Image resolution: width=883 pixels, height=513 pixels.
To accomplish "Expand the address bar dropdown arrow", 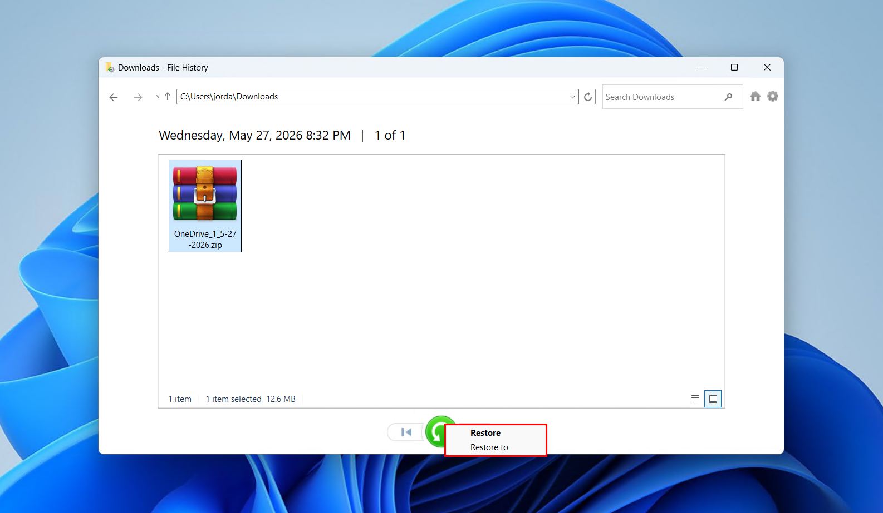I will click(x=572, y=97).
